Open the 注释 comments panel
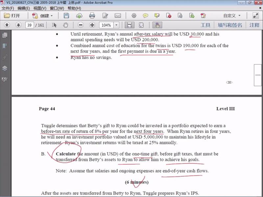Image resolution: width=263 pixels, height=197 pixels. pyautogui.click(x=254, y=25)
